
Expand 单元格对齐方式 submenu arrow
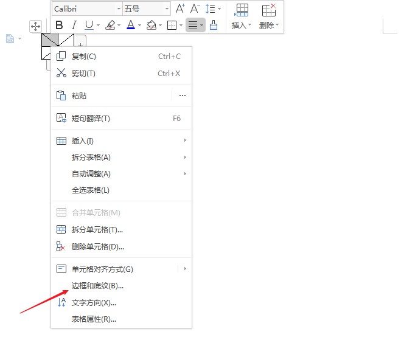pyautogui.click(x=185, y=269)
